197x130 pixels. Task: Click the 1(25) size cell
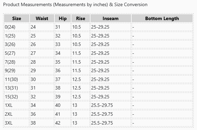pyautogui.click(x=17, y=36)
